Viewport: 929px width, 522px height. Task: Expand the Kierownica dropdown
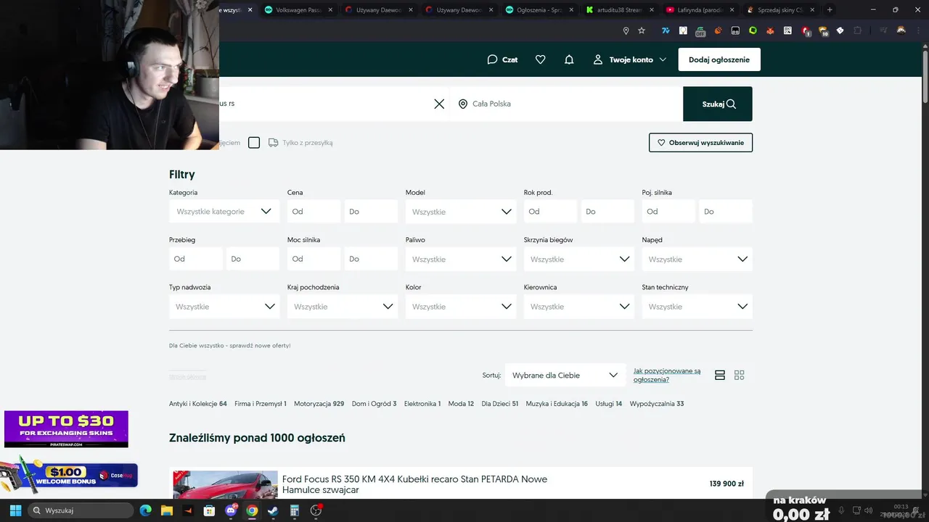click(x=579, y=307)
